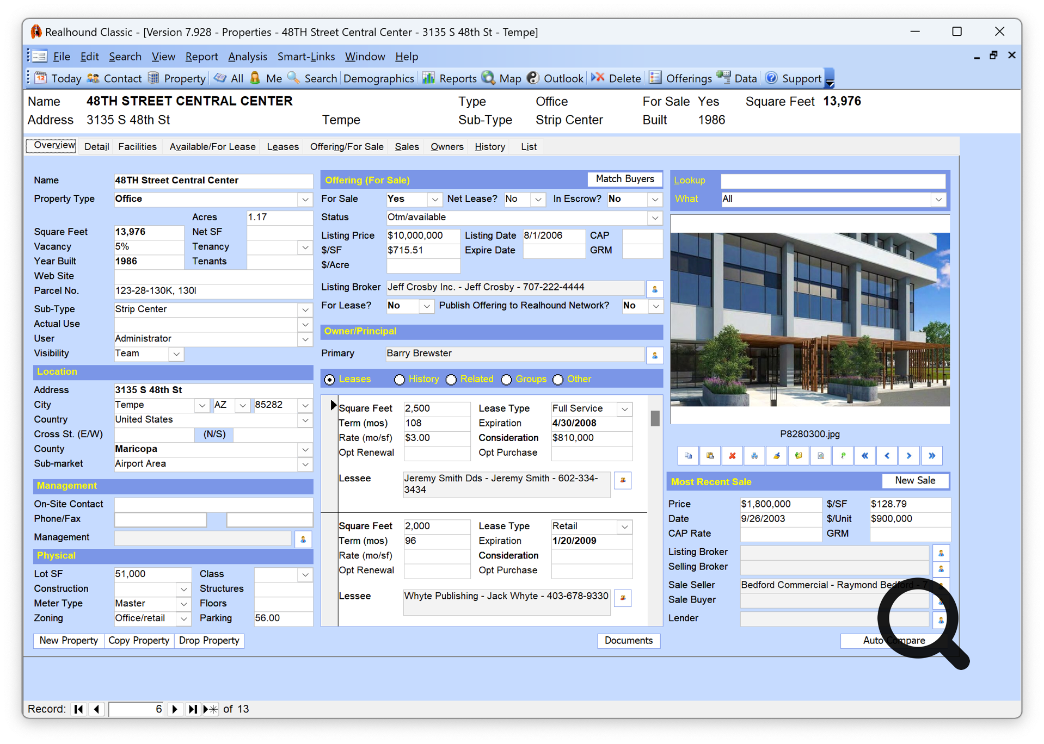
Task: Click the broom clear image icon
Action: [x=777, y=456]
